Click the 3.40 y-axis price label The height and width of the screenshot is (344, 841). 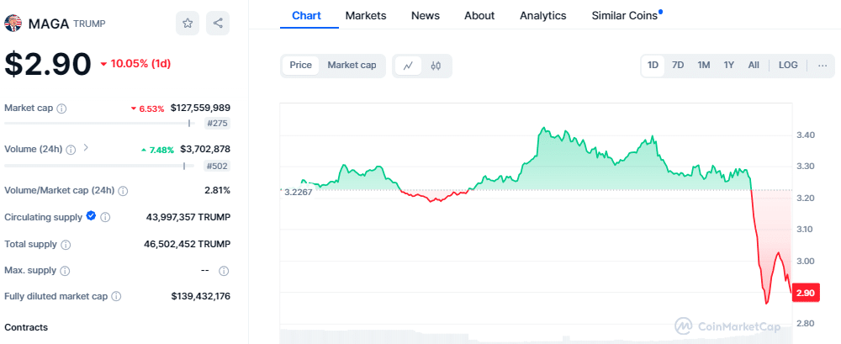coord(806,135)
